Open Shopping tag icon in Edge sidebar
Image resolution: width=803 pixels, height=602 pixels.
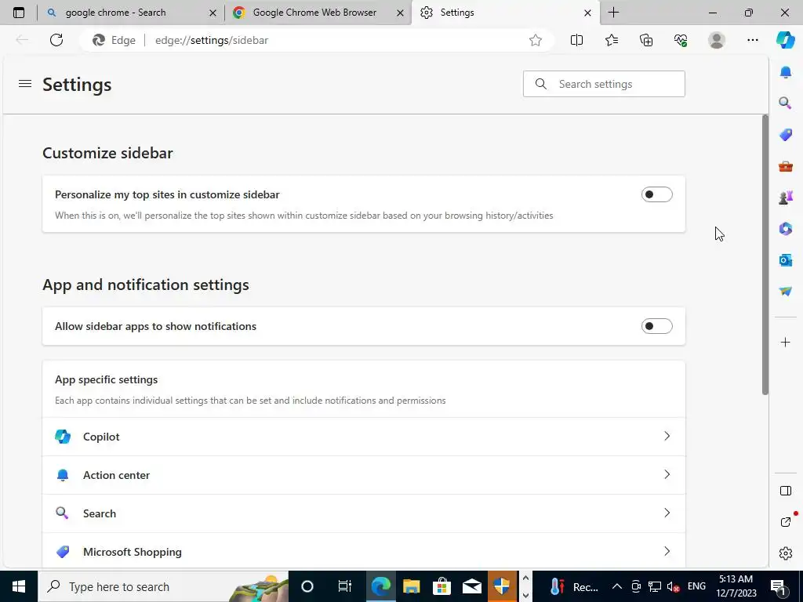(x=785, y=135)
